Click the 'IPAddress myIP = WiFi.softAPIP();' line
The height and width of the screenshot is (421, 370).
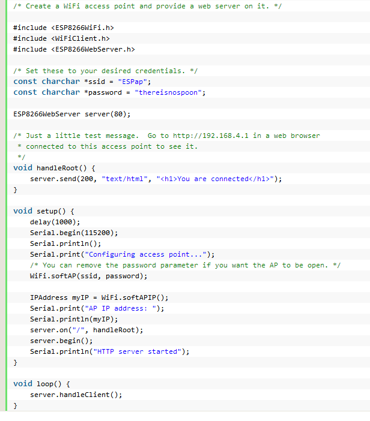click(99, 298)
